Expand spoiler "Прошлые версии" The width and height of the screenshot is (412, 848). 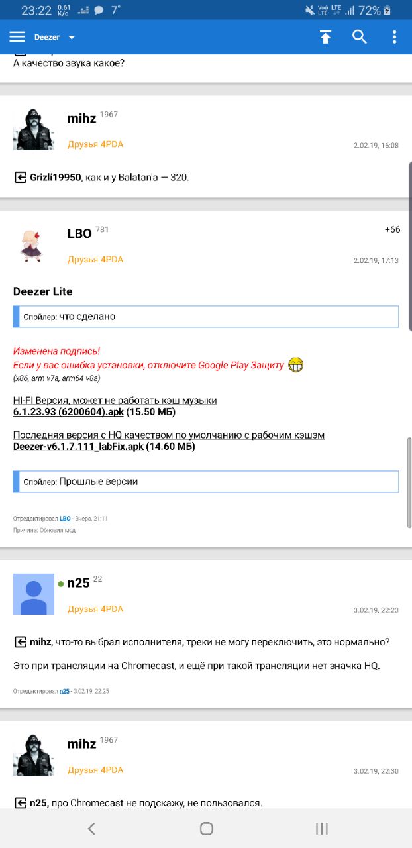pyautogui.click(x=206, y=482)
